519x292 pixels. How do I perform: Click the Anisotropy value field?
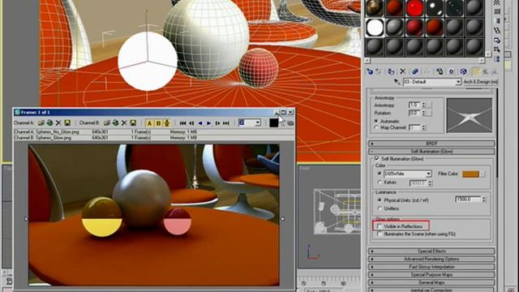pos(414,105)
